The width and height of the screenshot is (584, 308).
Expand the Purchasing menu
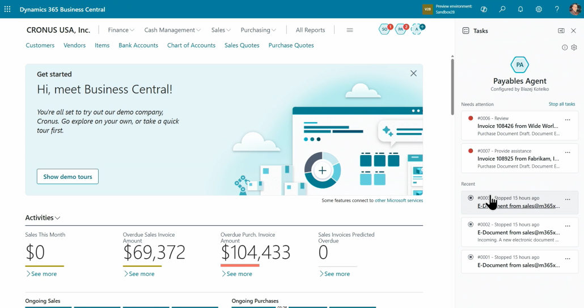point(258,30)
